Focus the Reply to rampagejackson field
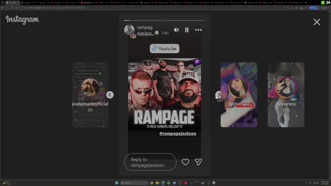Viewport: 331px width, 186px height. [150, 162]
